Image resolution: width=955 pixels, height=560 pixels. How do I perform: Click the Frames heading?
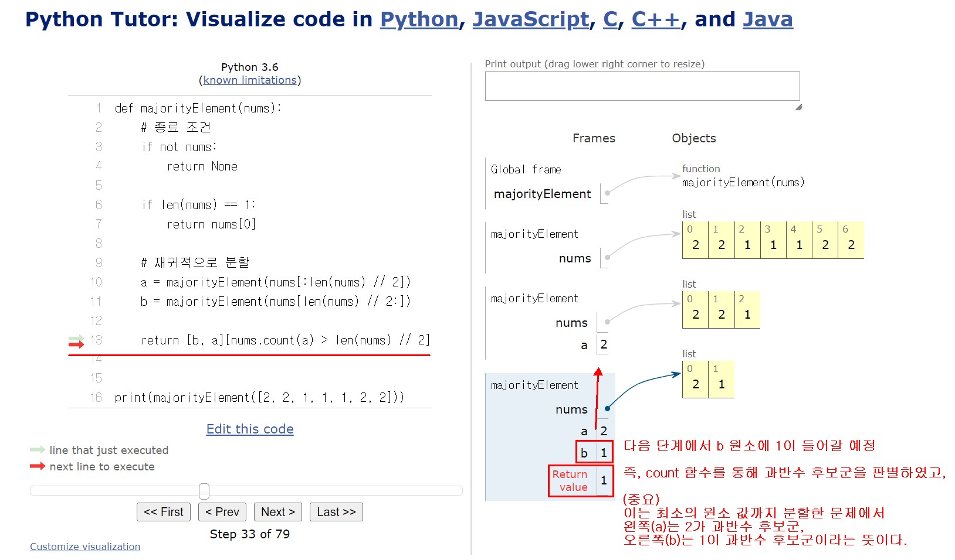(594, 138)
